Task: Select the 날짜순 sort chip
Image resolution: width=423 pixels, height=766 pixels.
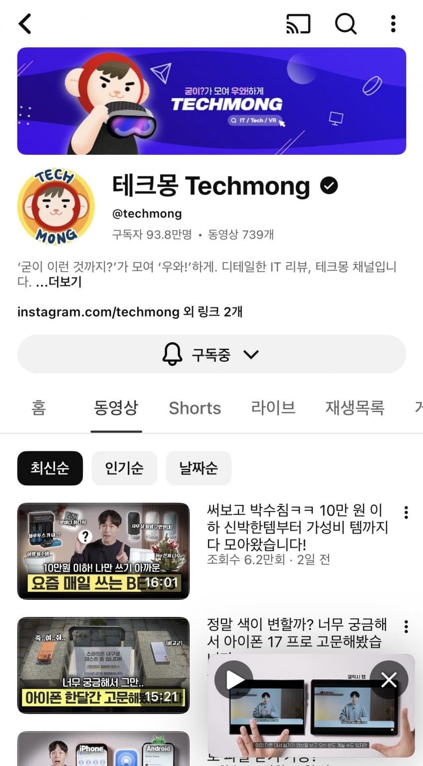Action: click(199, 468)
